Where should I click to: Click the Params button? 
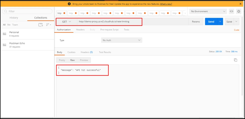(x=196, y=22)
